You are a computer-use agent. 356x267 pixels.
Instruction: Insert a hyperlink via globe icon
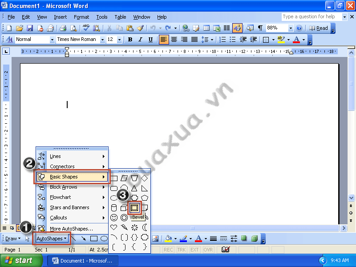coord(186,28)
